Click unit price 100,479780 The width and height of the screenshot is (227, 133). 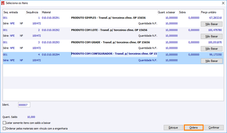point(215,30)
